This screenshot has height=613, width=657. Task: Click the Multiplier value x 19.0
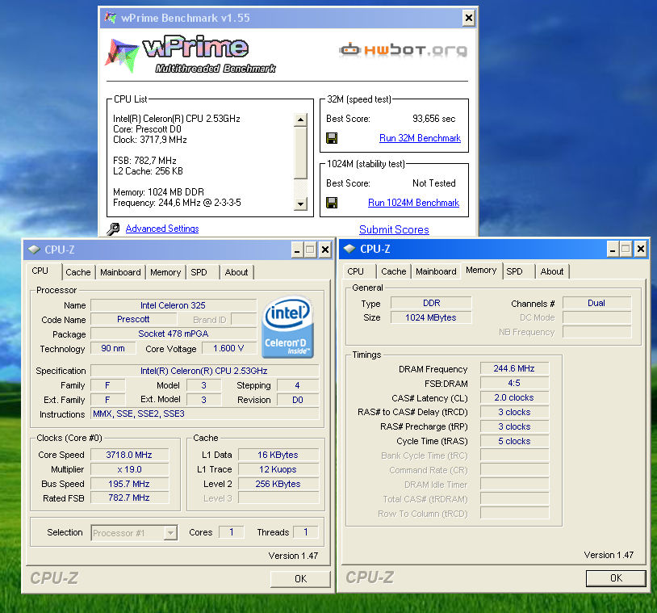click(x=129, y=469)
